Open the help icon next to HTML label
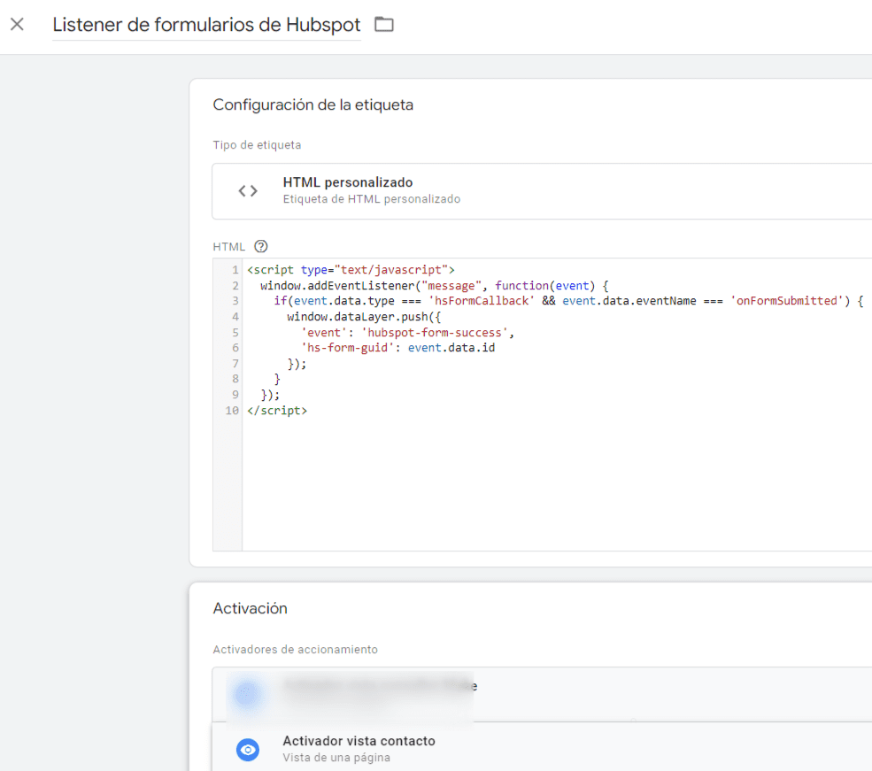 pos(260,247)
